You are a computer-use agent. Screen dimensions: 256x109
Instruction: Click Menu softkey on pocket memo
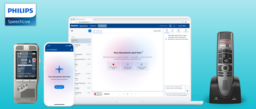tap(26, 76)
